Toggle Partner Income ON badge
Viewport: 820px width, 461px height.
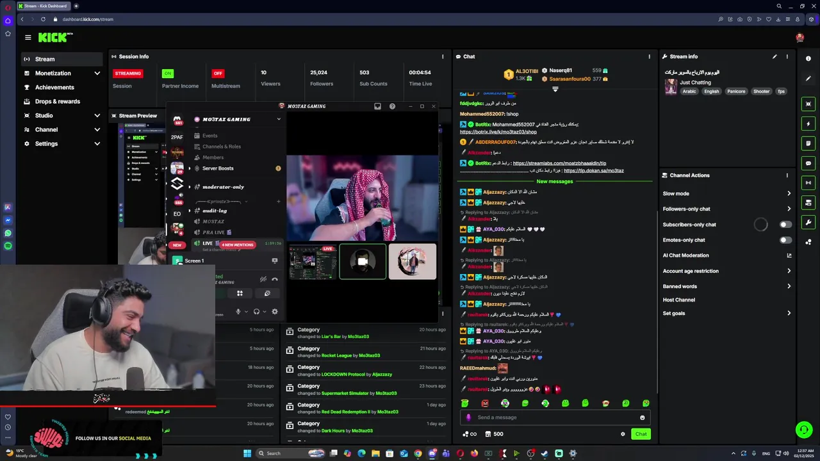pyautogui.click(x=168, y=74)
